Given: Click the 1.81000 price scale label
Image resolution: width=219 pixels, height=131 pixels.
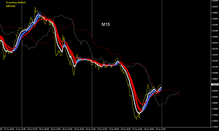Looking at the screenshot, I should [215, 73].
